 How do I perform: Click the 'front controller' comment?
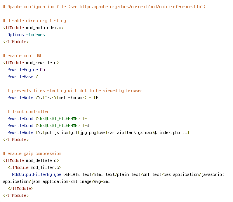(28, 111)
